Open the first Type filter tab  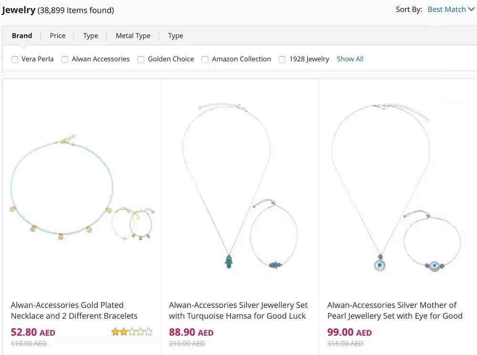[91, 36]
